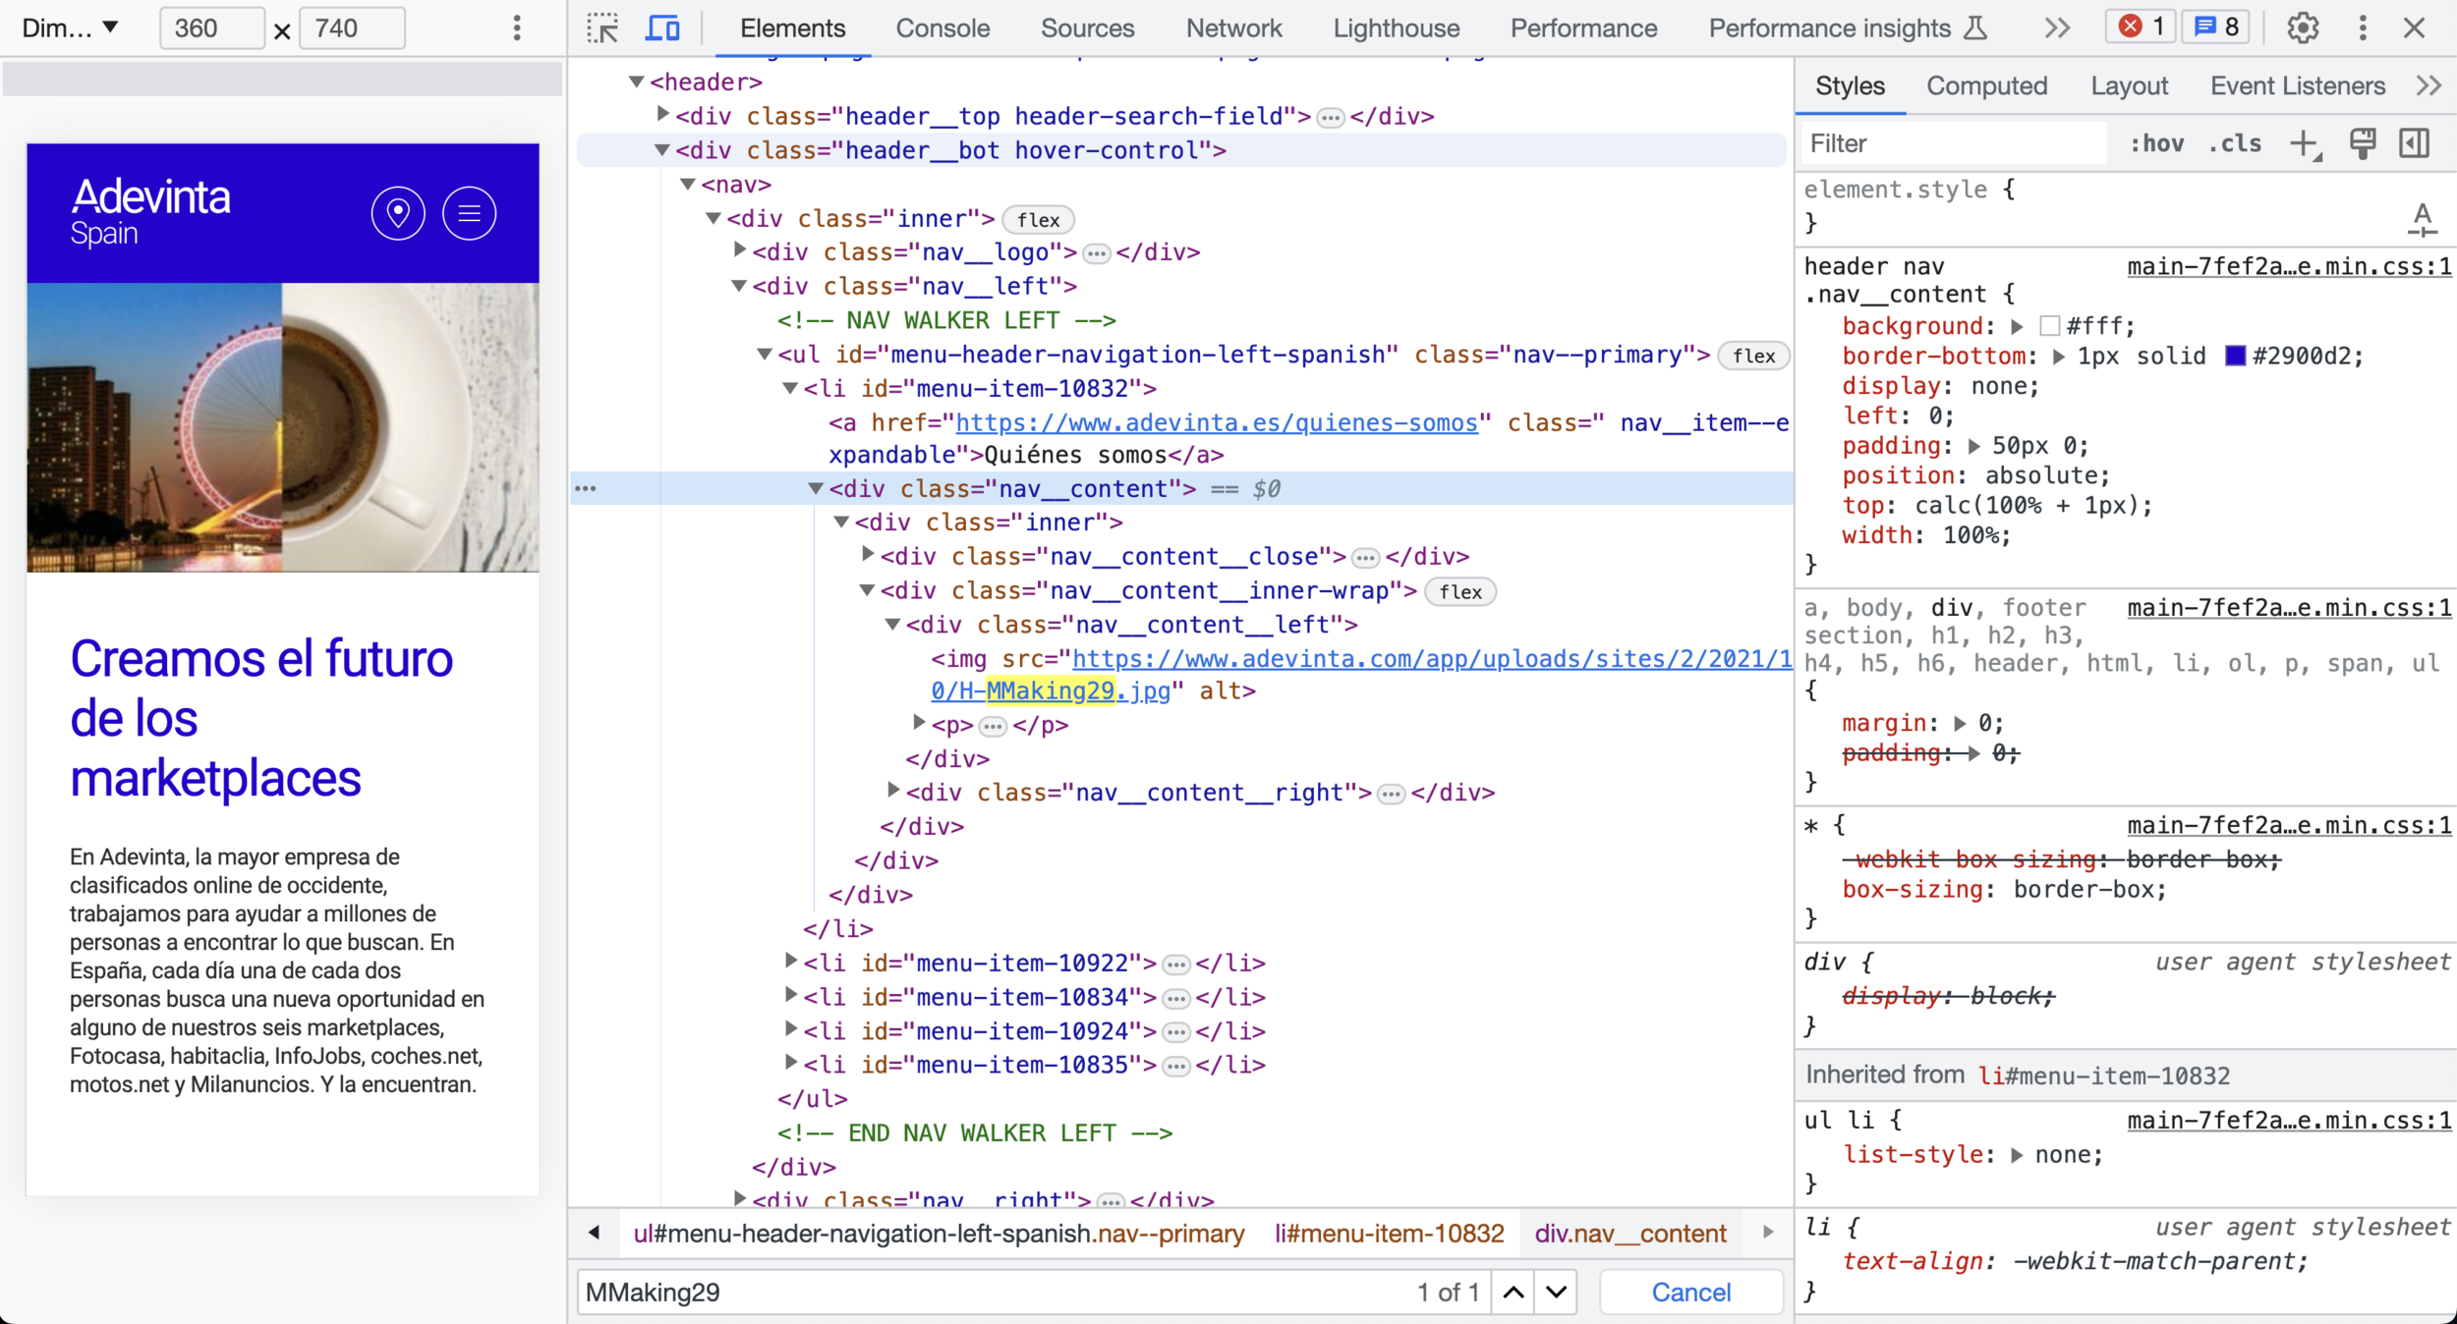Open the location pin icon on the Adevinta header
This screenshot has width=2457, height=1324.
[398, 213]
